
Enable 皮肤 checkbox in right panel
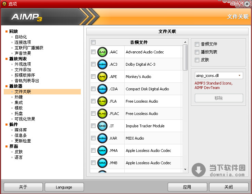coord(197,60)
